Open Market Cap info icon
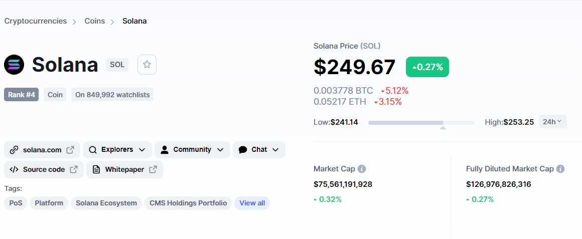This screenshot has height=239, width=582. [362, 169]
